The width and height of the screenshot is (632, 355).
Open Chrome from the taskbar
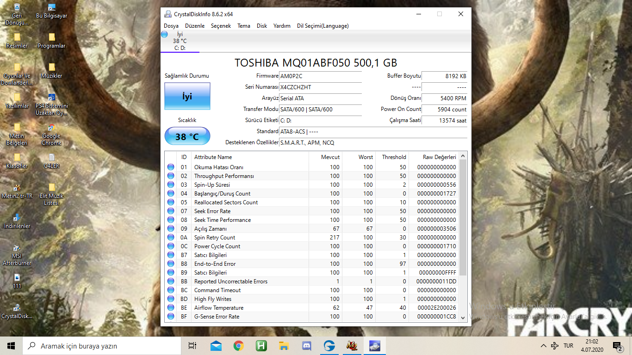click(x=238, y=346)
